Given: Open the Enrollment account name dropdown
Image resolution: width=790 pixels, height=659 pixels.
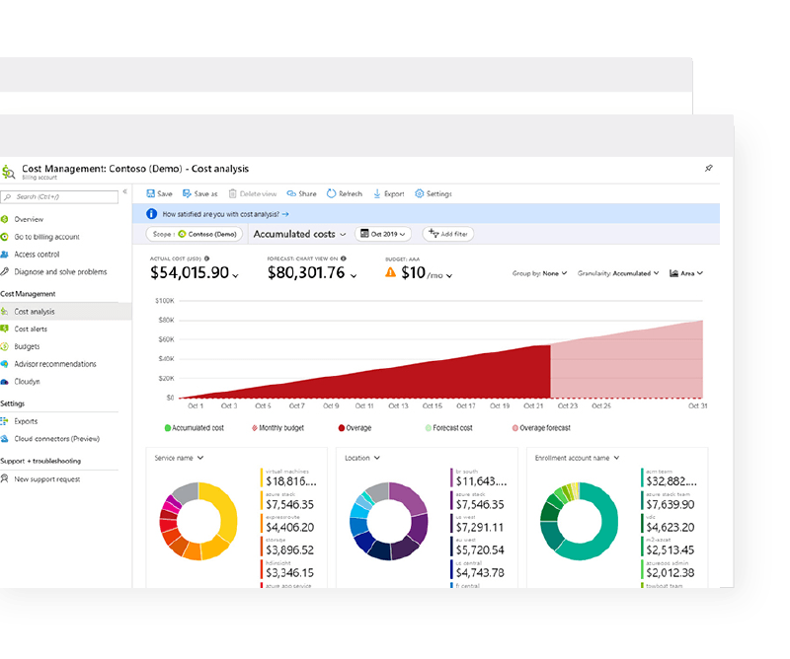Looking at the screenshot, I should point(577,458).
